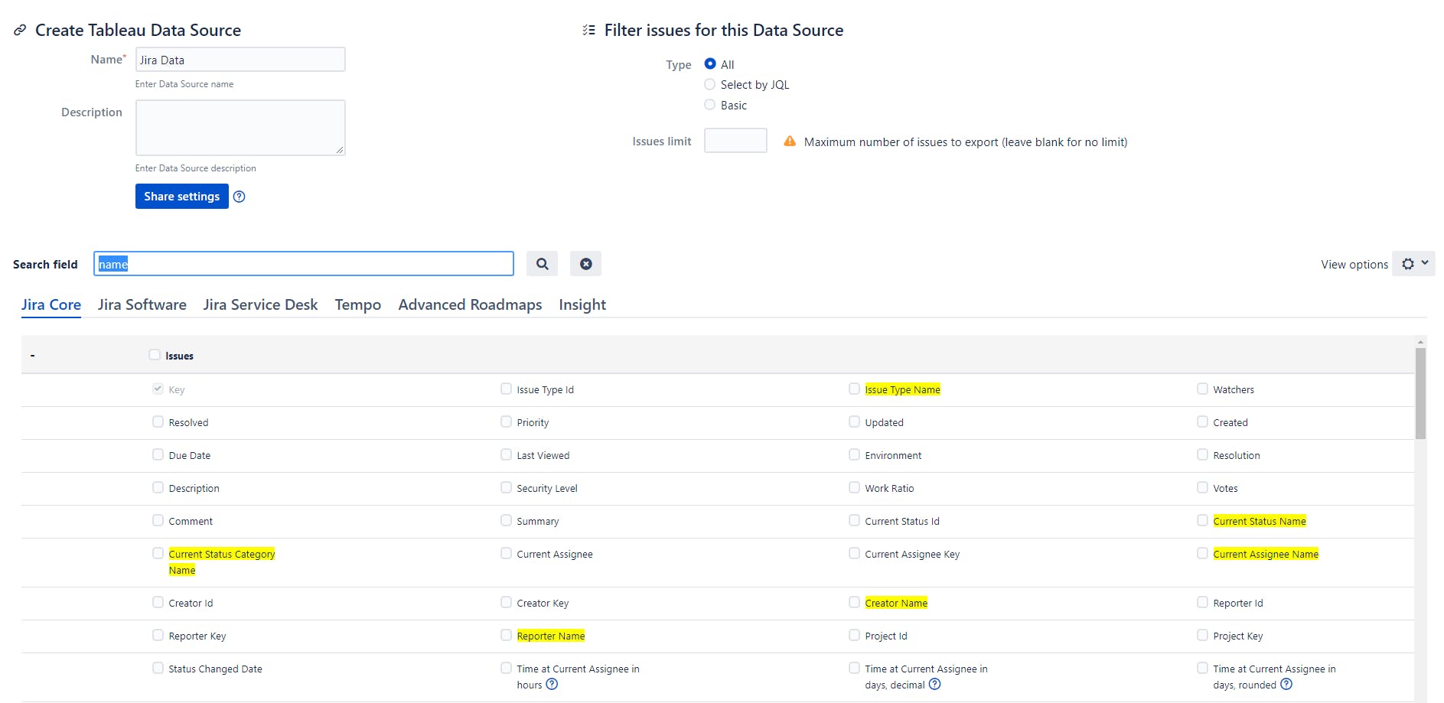The image size is (1444, 703).
Task: Clear the search field with X icon
Action: pyautogui.click(x=585, y=264)
